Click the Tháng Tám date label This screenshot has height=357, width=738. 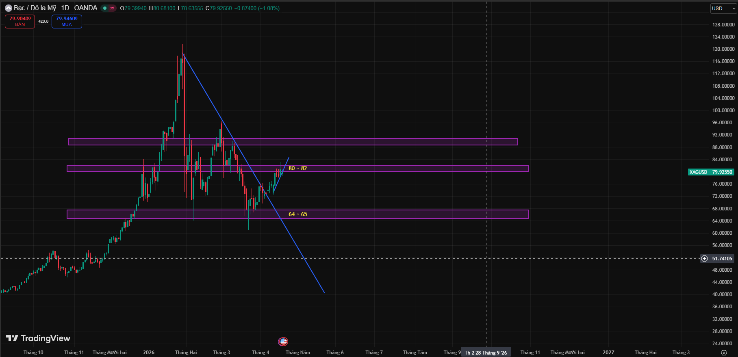pos(415,352)
